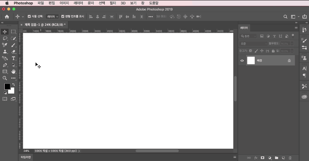Viewport: 309px width, 161px height.
Task: Open the 파일 menu
Action: [x=41, y=3]
